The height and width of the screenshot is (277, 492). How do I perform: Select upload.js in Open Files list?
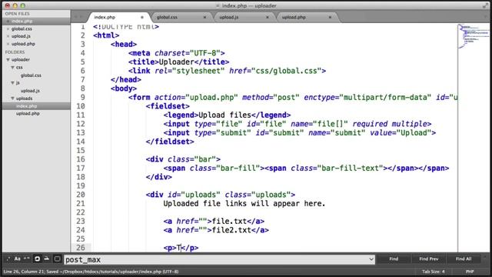(21, 36)
